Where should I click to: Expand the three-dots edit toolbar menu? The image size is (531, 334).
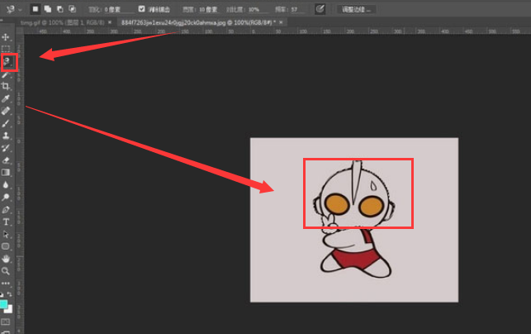point(6,282)
